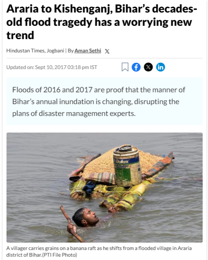Click the photo caption about Araria district
This screenshot has width=208, height=260.
click(99, 252)
